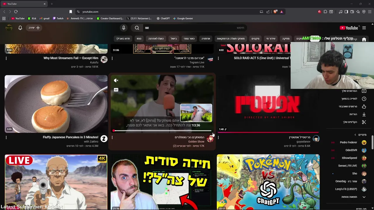Select the 'הועלו לאחרונה' filter chip

click(x=156, y=38)
